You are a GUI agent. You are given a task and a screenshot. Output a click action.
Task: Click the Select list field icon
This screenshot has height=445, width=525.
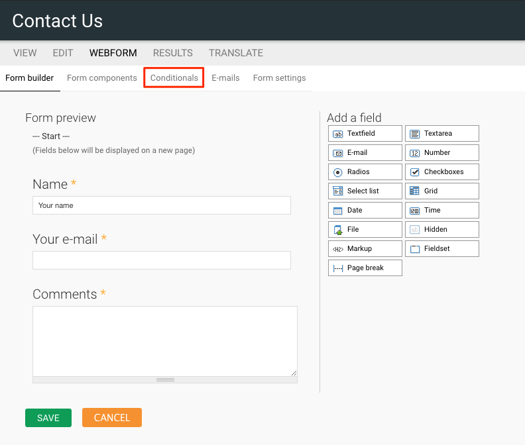click(338, 191)
